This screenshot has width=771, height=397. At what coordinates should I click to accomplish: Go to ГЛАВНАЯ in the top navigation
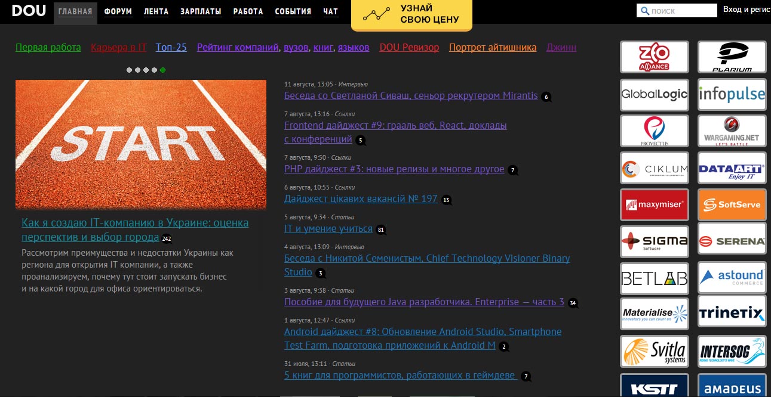click(75, 12)
